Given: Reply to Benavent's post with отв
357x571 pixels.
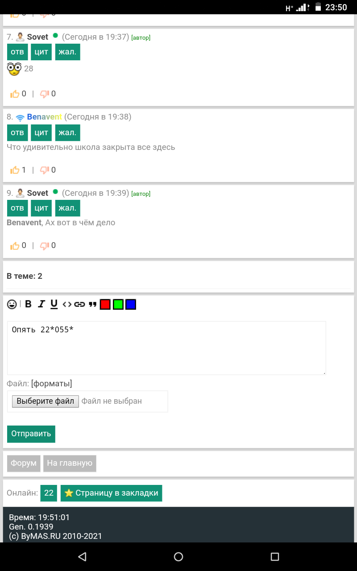Looking at the screenshot, I should [17, 132].
